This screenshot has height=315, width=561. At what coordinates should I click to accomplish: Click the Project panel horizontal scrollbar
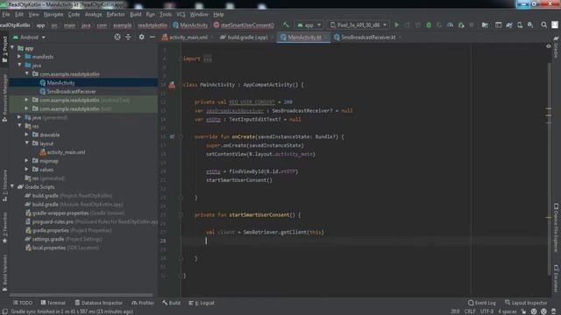pyautogui.click(x=82, y=295)
